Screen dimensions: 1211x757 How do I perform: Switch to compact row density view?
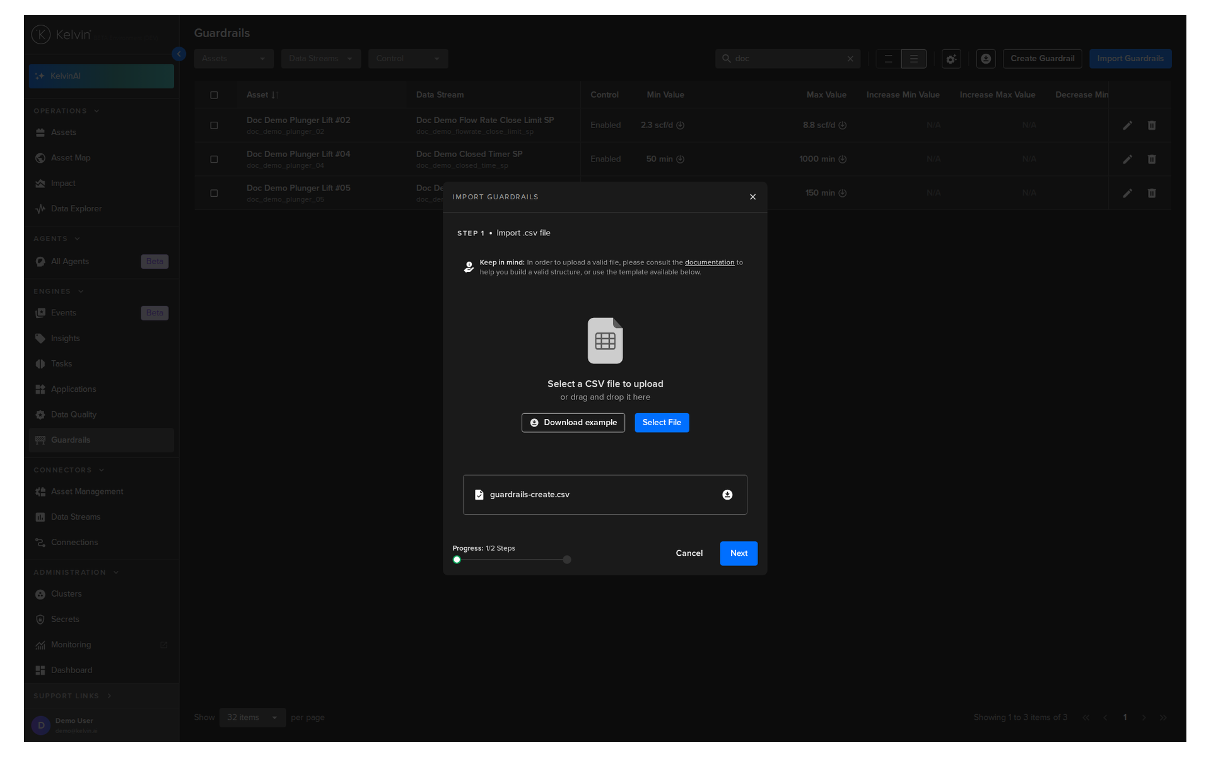[x=913, y=59]
